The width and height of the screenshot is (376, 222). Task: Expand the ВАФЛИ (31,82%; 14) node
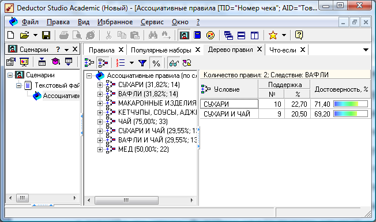100,94
